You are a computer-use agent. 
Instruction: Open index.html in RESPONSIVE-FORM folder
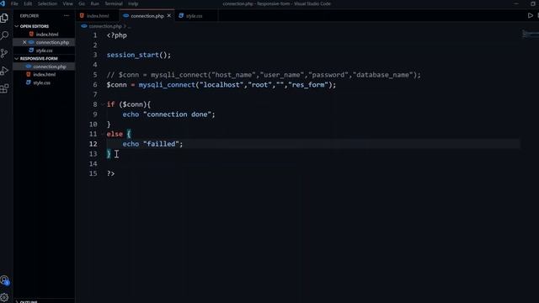click(44, 75)
